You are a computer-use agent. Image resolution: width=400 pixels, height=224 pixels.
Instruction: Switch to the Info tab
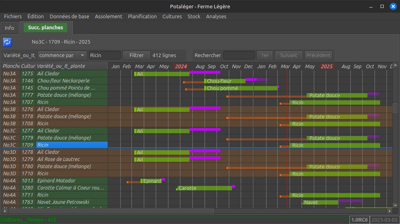[x=10, y=28]
